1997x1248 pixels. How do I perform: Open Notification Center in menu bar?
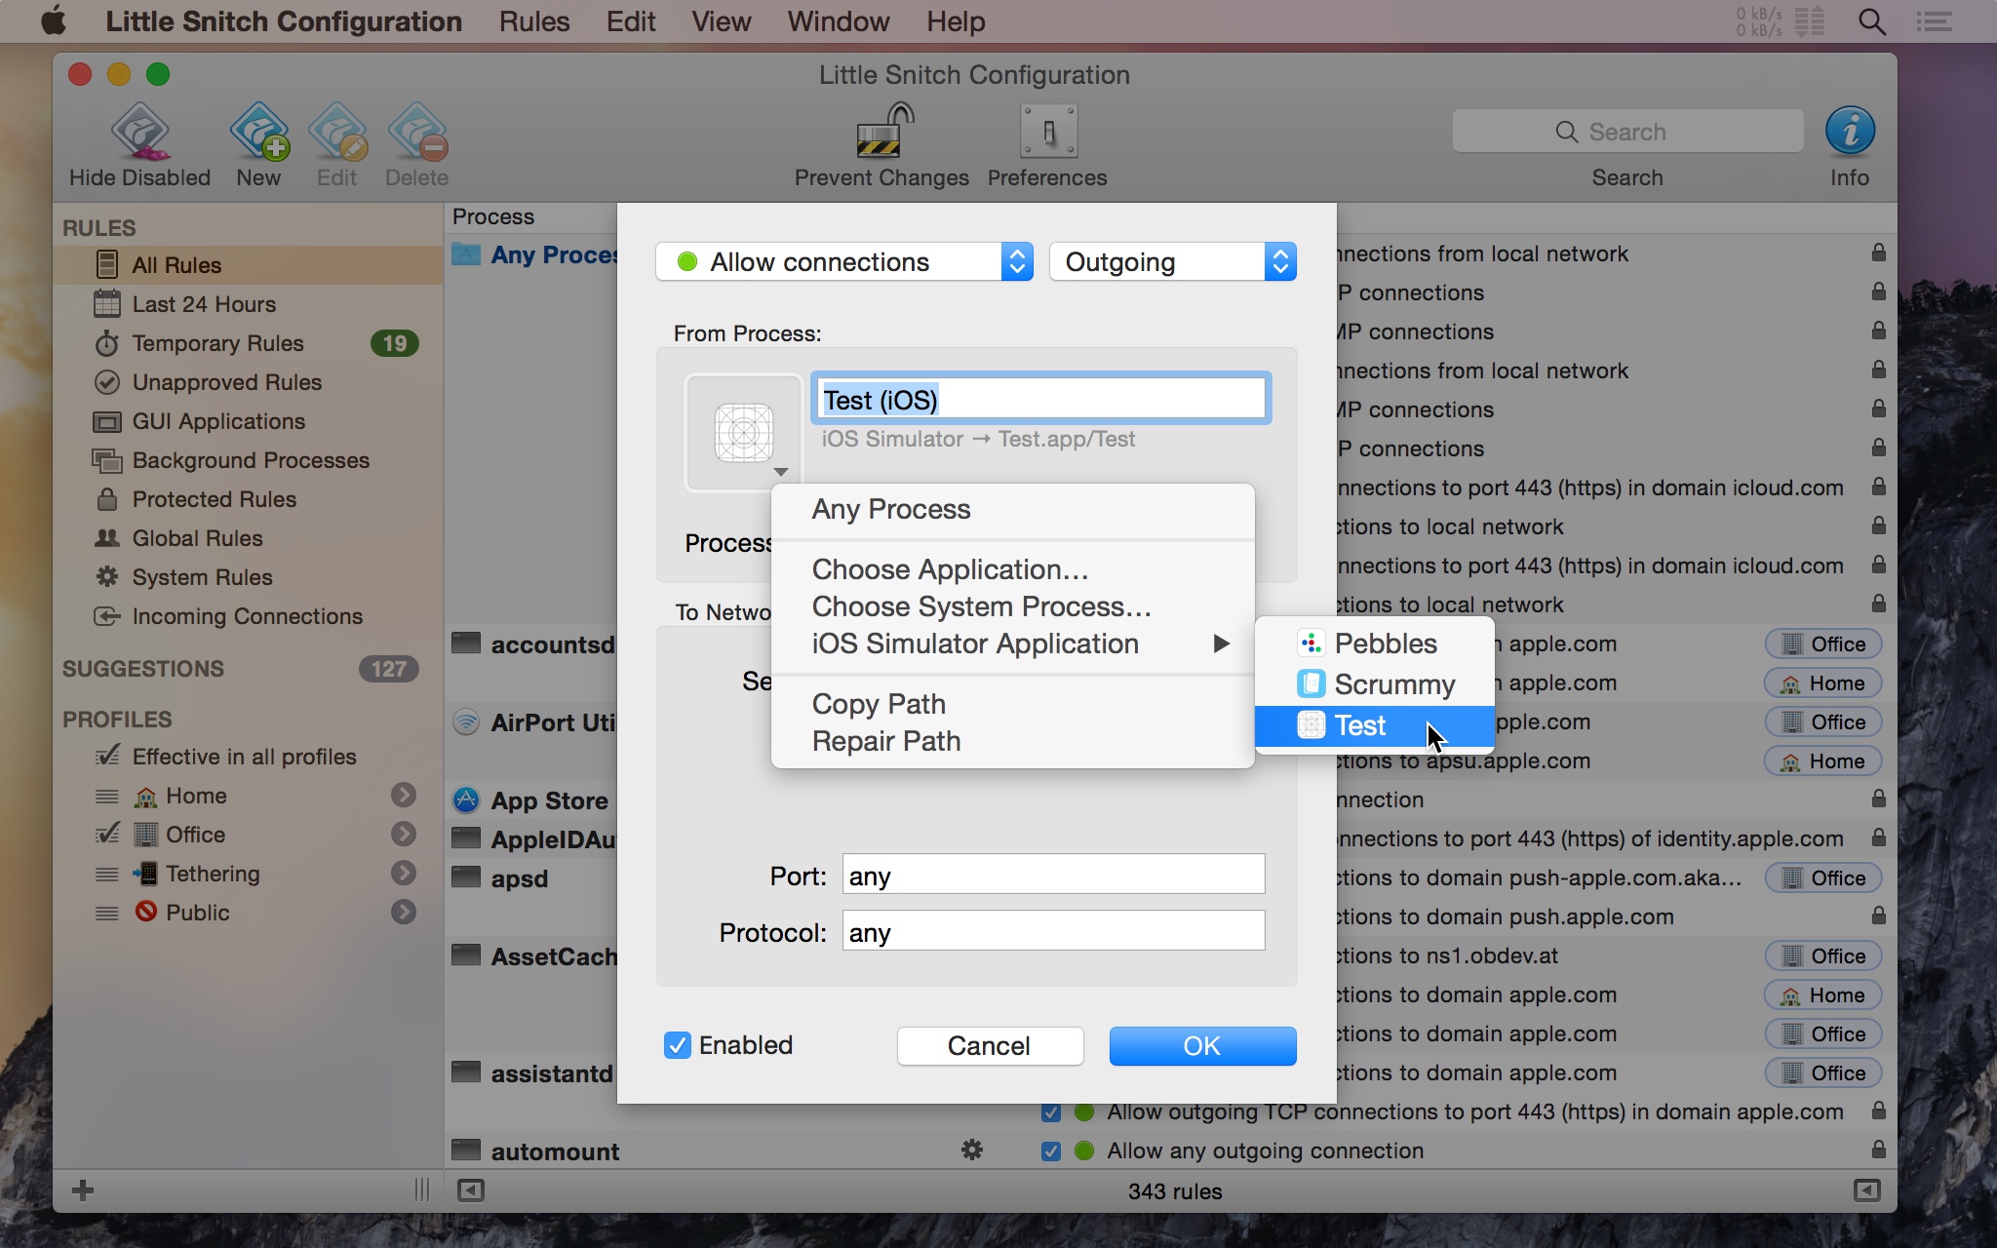pos(1934,21)
